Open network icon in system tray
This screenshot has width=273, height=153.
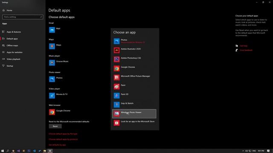(250, 151)
